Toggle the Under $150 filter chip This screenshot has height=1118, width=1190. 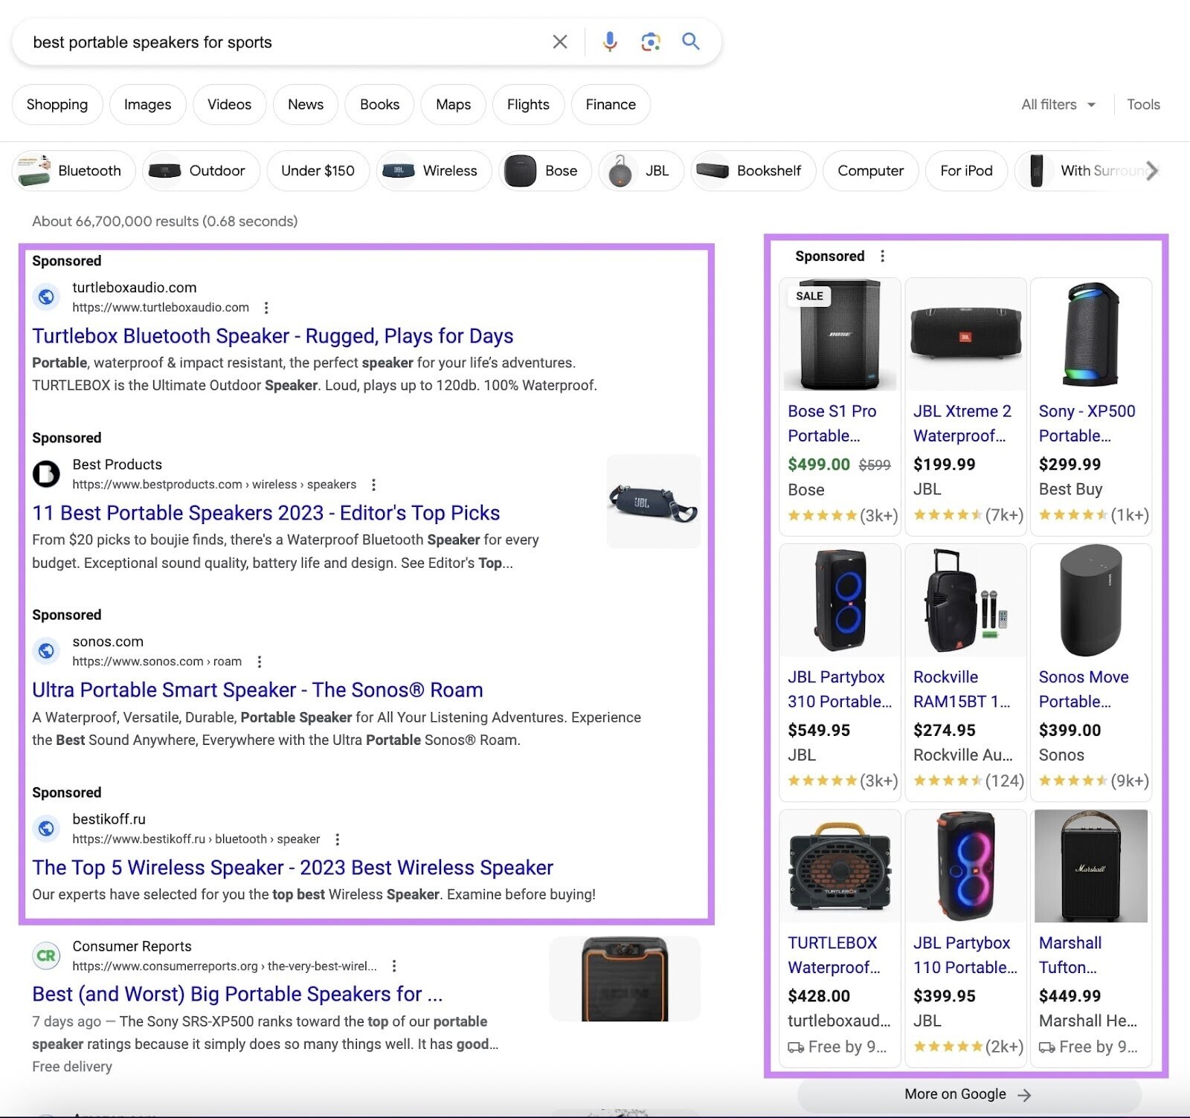318,170
